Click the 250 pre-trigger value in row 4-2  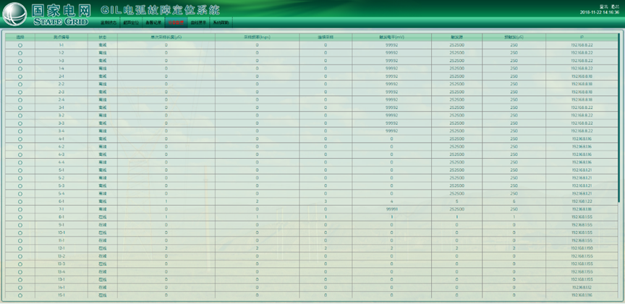514,147
